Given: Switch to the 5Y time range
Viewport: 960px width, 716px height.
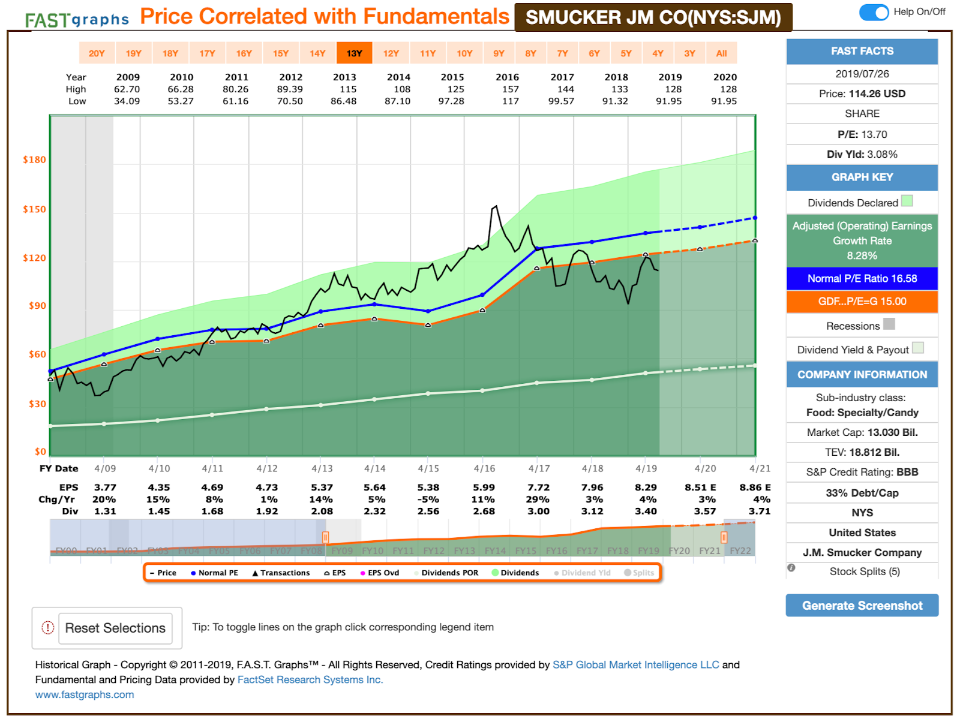Looking at the screenshot, I should coord(626,53).
